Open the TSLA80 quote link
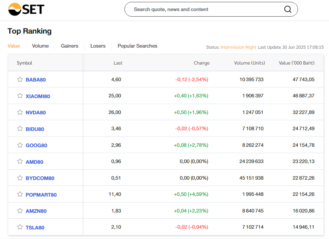Screen dimensions: 329x239 click(35, 228)
